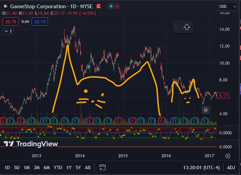241x175 pixels.
Task: Toggle the green market status indicator
Action: [x=111, y=6]
